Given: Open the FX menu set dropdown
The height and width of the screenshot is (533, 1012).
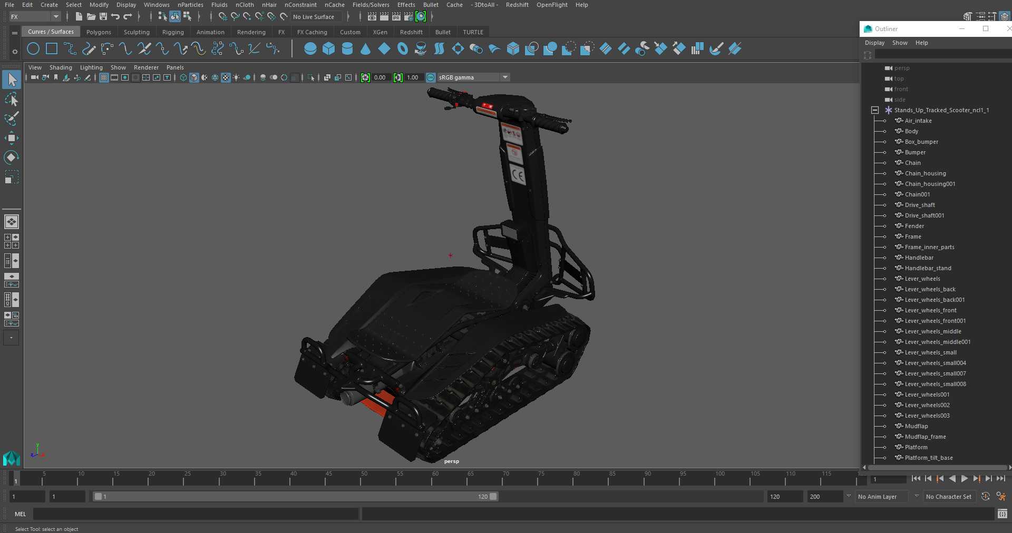Looking at the screenshot, I should coord(35,17).
